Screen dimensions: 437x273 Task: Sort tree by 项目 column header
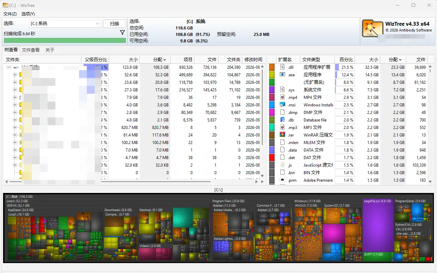(x=182, y=60)
